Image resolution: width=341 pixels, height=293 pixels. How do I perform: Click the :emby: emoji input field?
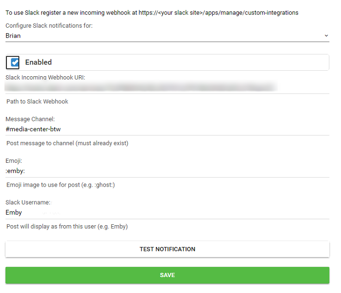(167, 171)
